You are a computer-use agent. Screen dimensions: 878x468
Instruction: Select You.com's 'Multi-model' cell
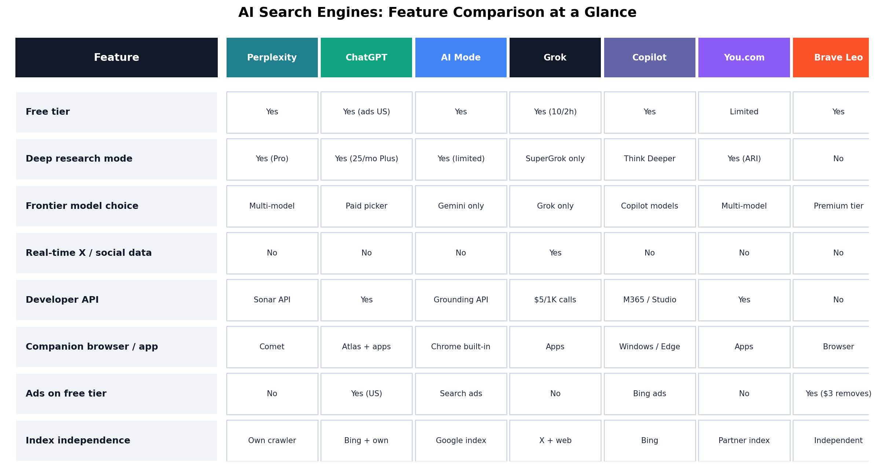[744, 206]
